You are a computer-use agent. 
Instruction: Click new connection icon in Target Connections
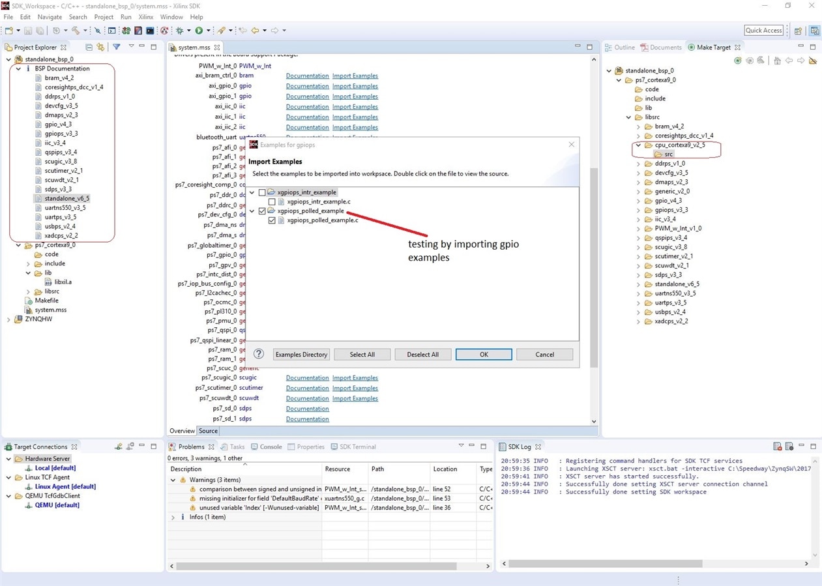(119, 447)
